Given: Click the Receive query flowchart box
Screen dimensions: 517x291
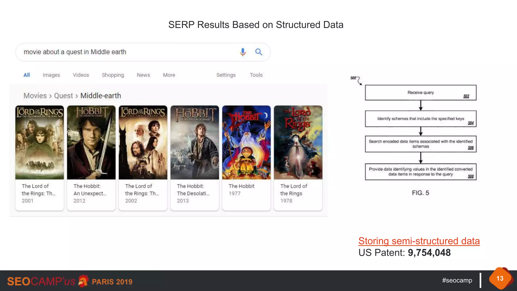Looking at the screenshot, I should (421, 93).
